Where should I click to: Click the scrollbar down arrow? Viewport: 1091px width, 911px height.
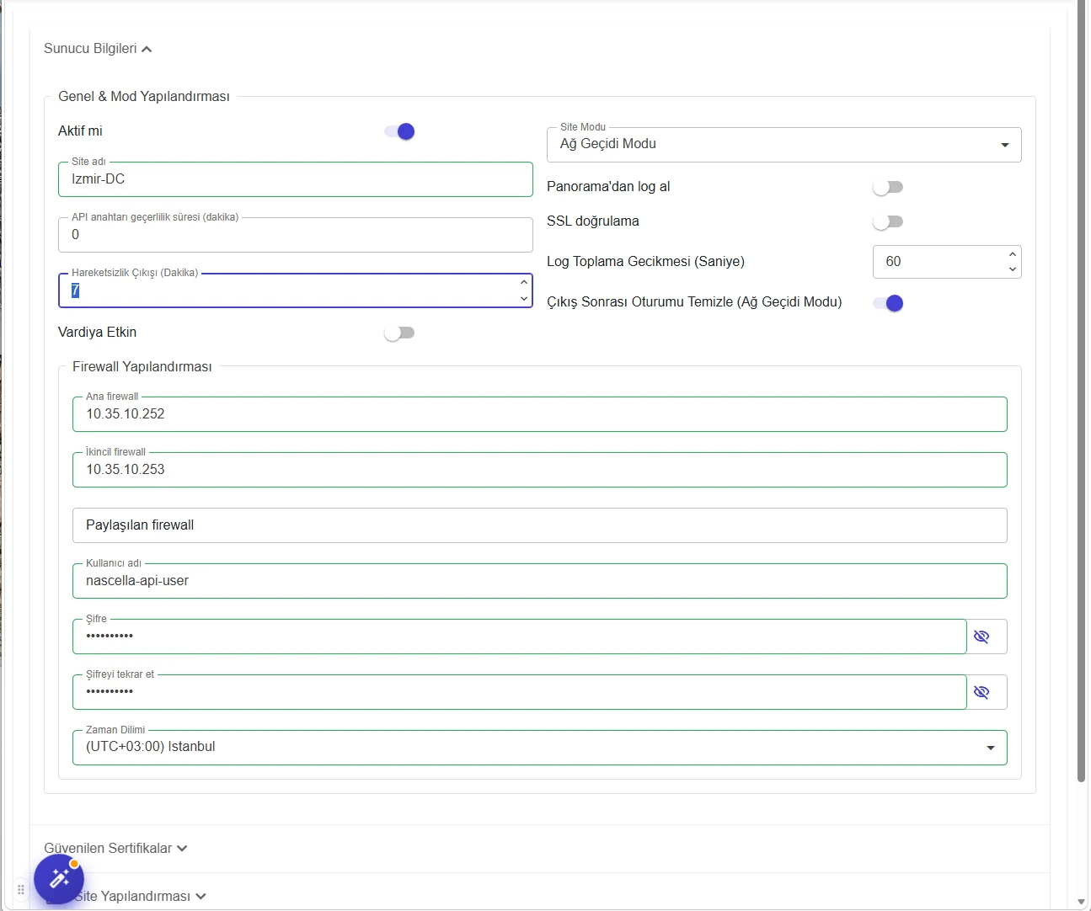pyautogui.click(x=1082, y=902)
